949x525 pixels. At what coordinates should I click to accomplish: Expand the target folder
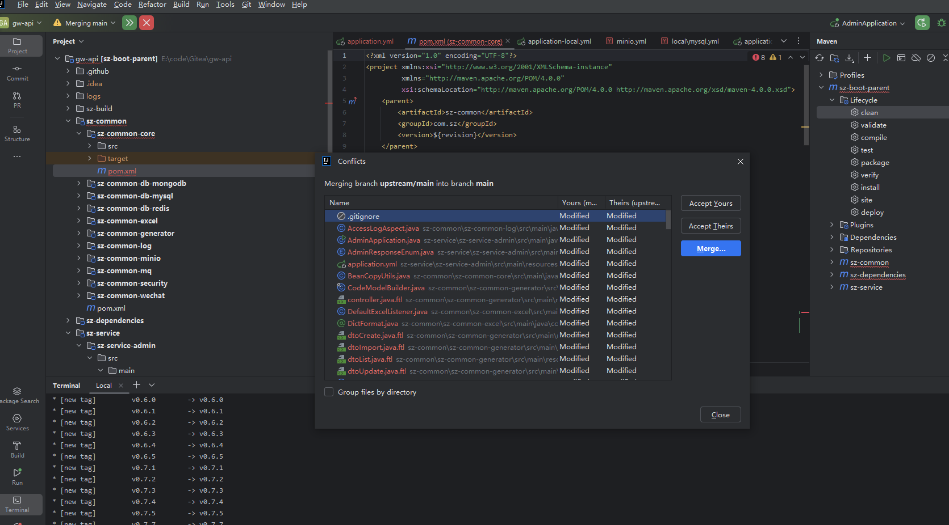[90, 158]
